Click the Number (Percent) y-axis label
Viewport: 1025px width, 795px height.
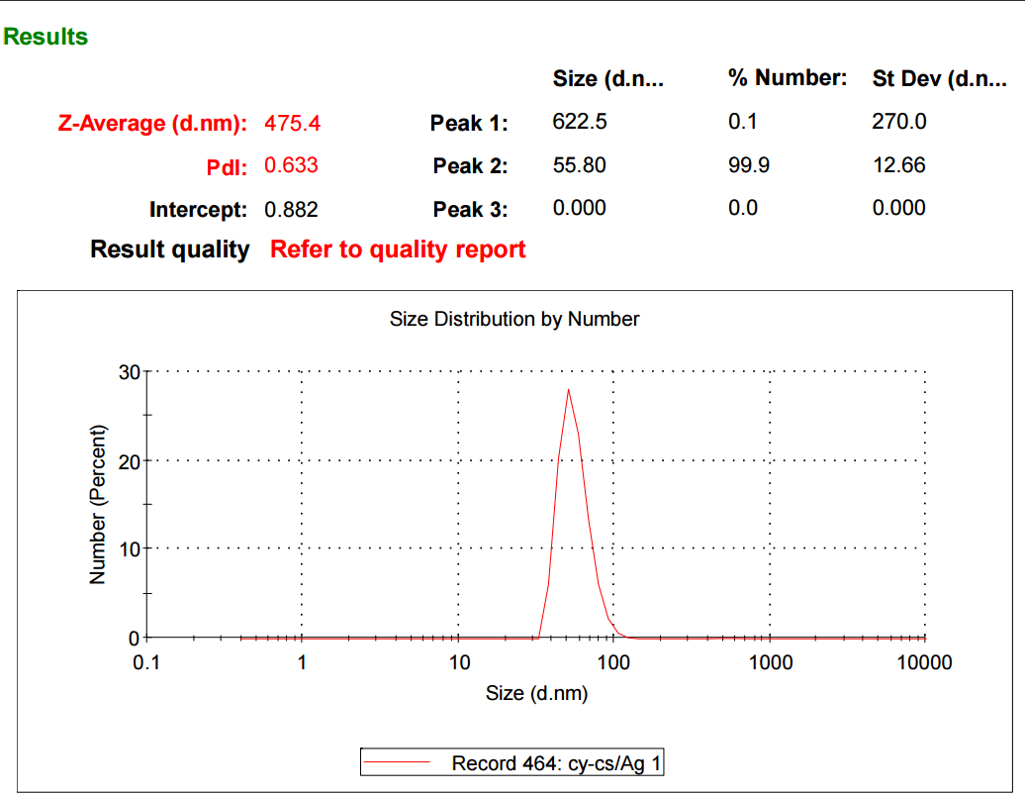tap(97, 505)
